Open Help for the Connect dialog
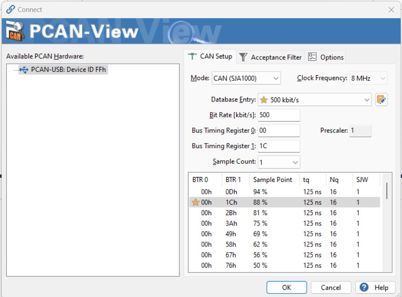The height and width of the screenshot is (297, 402). point(375,287)
